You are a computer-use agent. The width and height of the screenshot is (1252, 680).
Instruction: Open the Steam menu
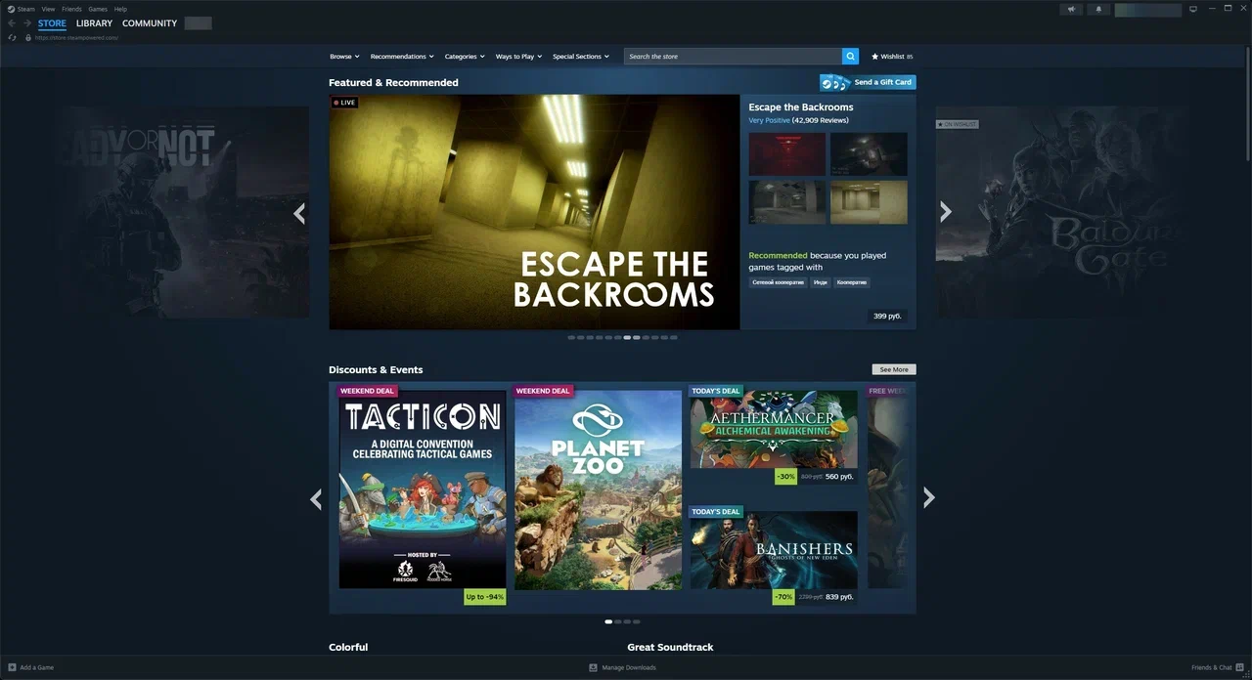point(26,9)
